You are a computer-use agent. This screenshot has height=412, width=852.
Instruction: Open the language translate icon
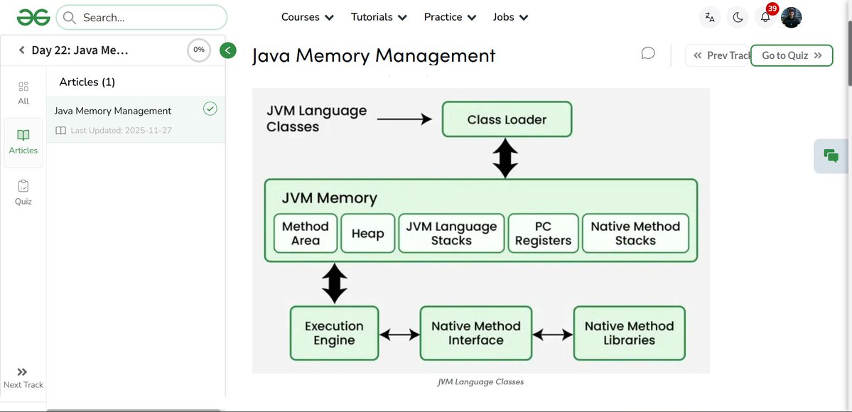pyautogui.click(x=709, y=16)
